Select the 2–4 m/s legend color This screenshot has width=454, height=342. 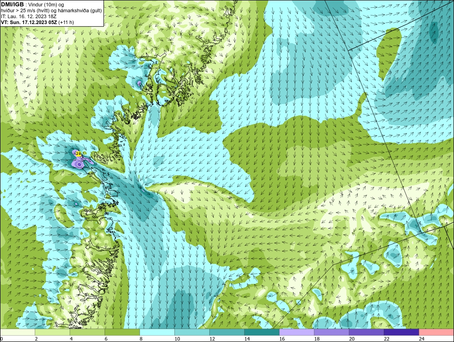pos(52,332)
